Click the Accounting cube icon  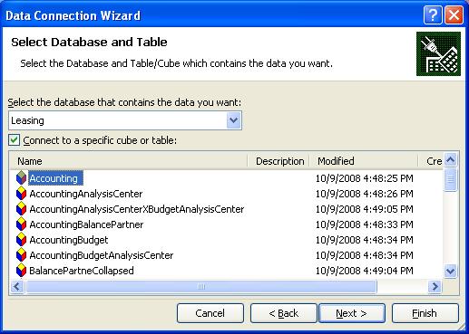tap(21, 177)
